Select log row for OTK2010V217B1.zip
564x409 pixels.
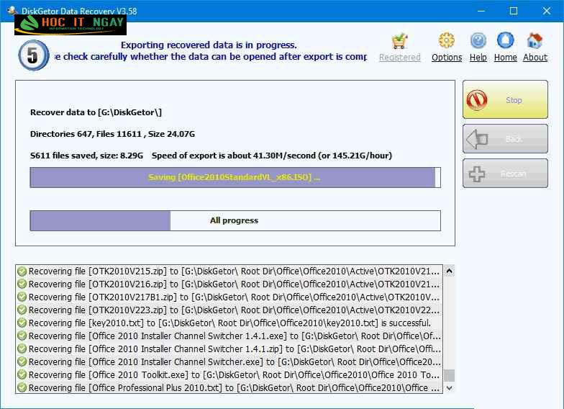[x=229, y=297]
